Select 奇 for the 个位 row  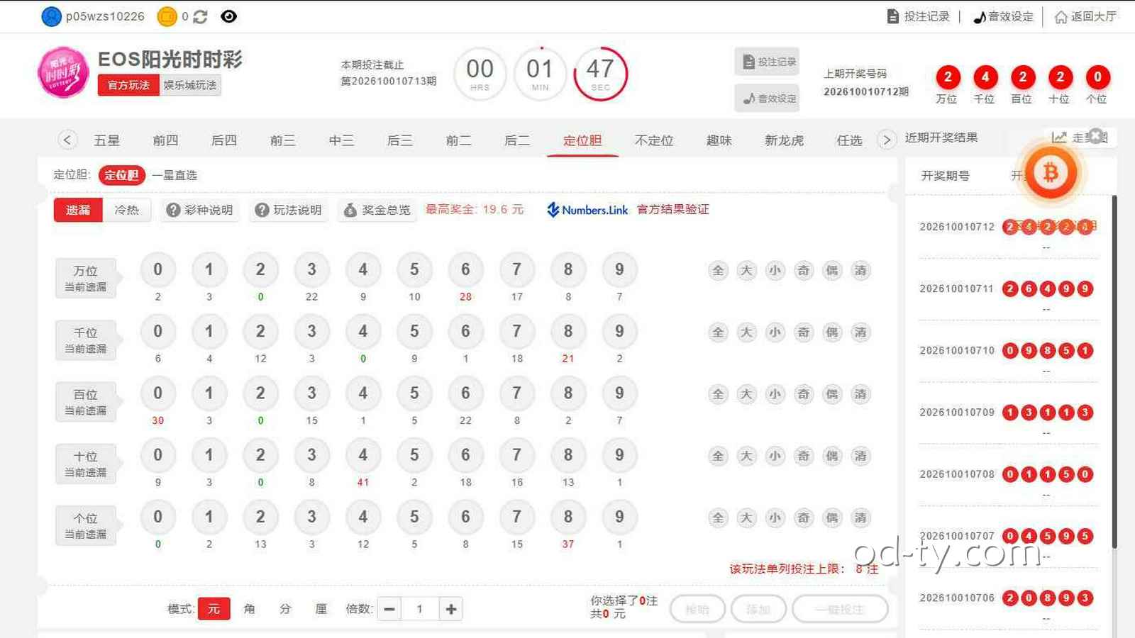point(803,517)
